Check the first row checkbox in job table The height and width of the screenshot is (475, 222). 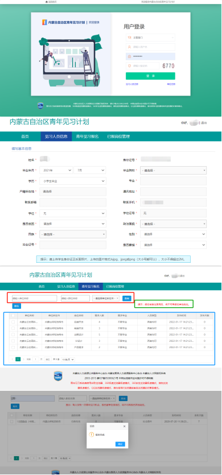pyautogui.click(x=13, y=322)
